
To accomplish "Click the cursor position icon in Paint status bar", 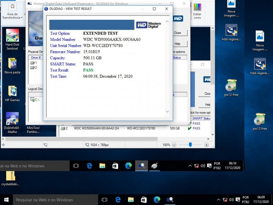I will (3, 145).
